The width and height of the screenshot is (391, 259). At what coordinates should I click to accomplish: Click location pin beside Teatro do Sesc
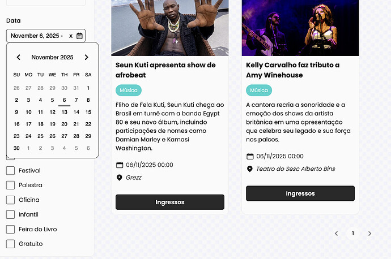(x=249, y=169)
